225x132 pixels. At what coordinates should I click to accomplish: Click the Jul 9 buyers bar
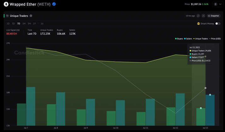coord(81,118)
